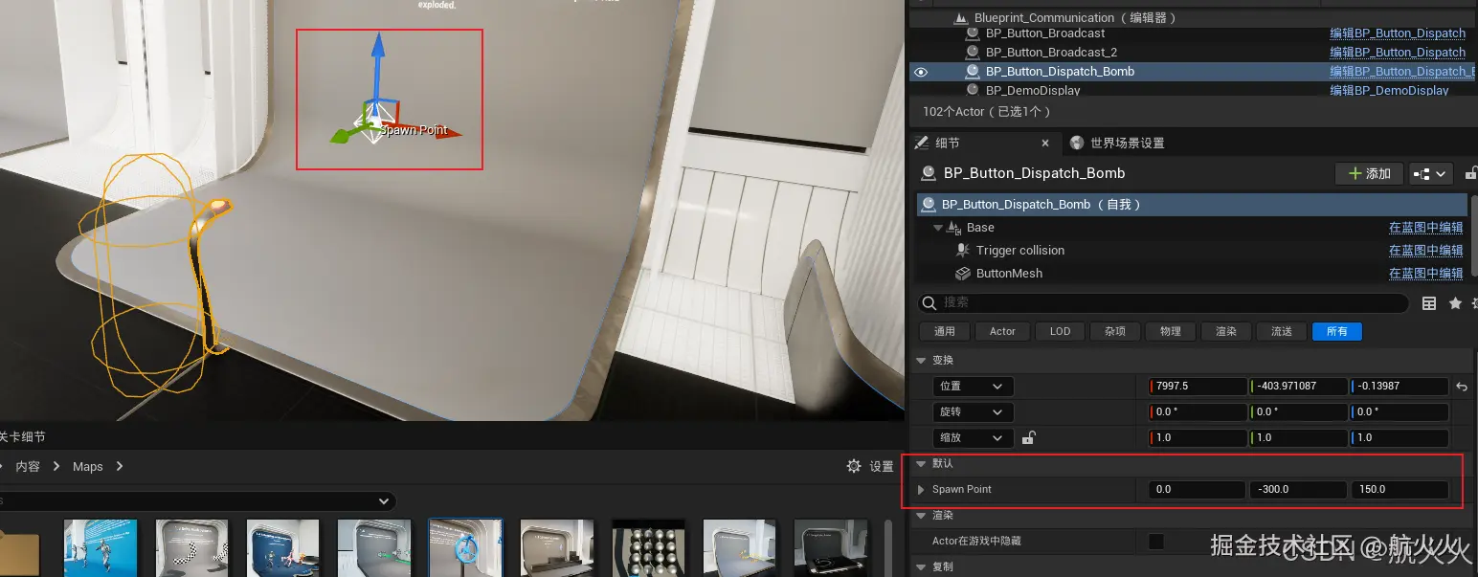The image size is (1478, 577).
Task: Select BP_Button_Broadcast in the outliner
Action: coord(1045,33)
